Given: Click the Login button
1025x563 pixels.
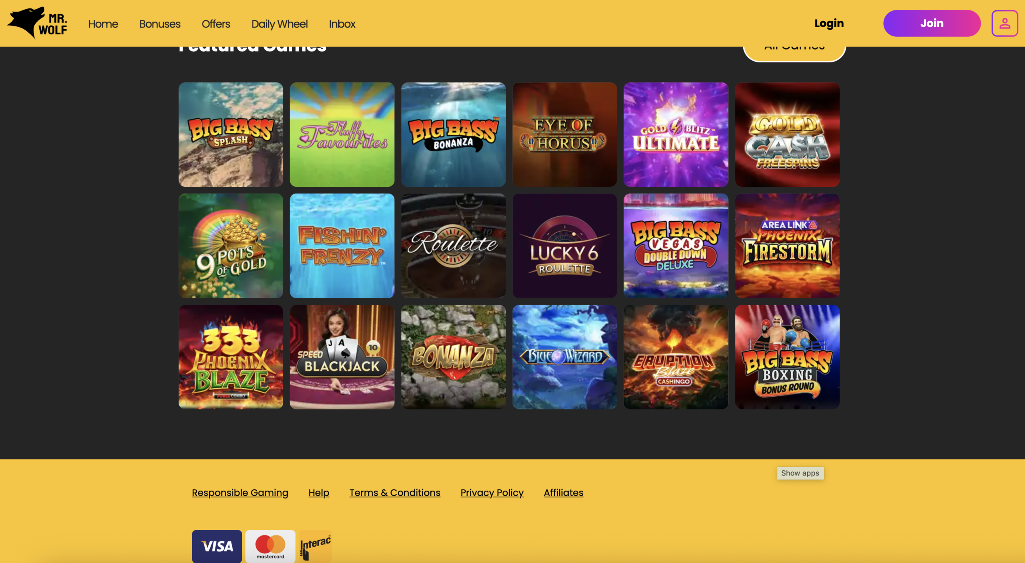Looking at the screenshot, I should tap(829, 23).
